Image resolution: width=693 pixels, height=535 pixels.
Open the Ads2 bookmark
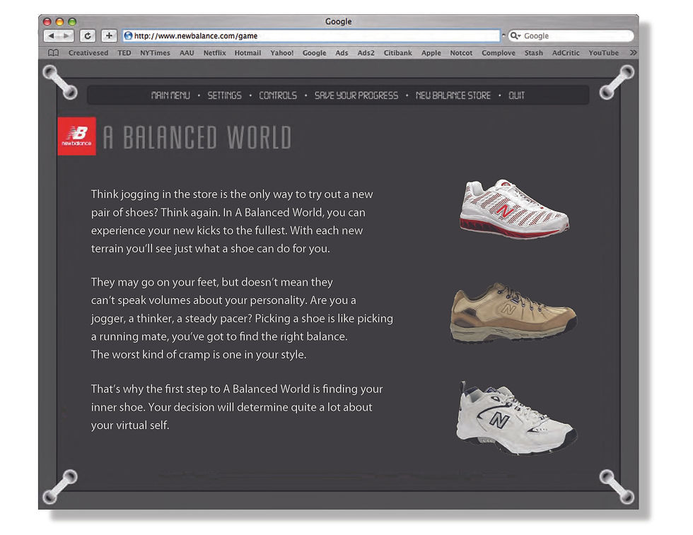[366, 53]
